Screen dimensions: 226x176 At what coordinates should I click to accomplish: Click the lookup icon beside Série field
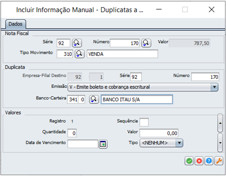point(77,43)
